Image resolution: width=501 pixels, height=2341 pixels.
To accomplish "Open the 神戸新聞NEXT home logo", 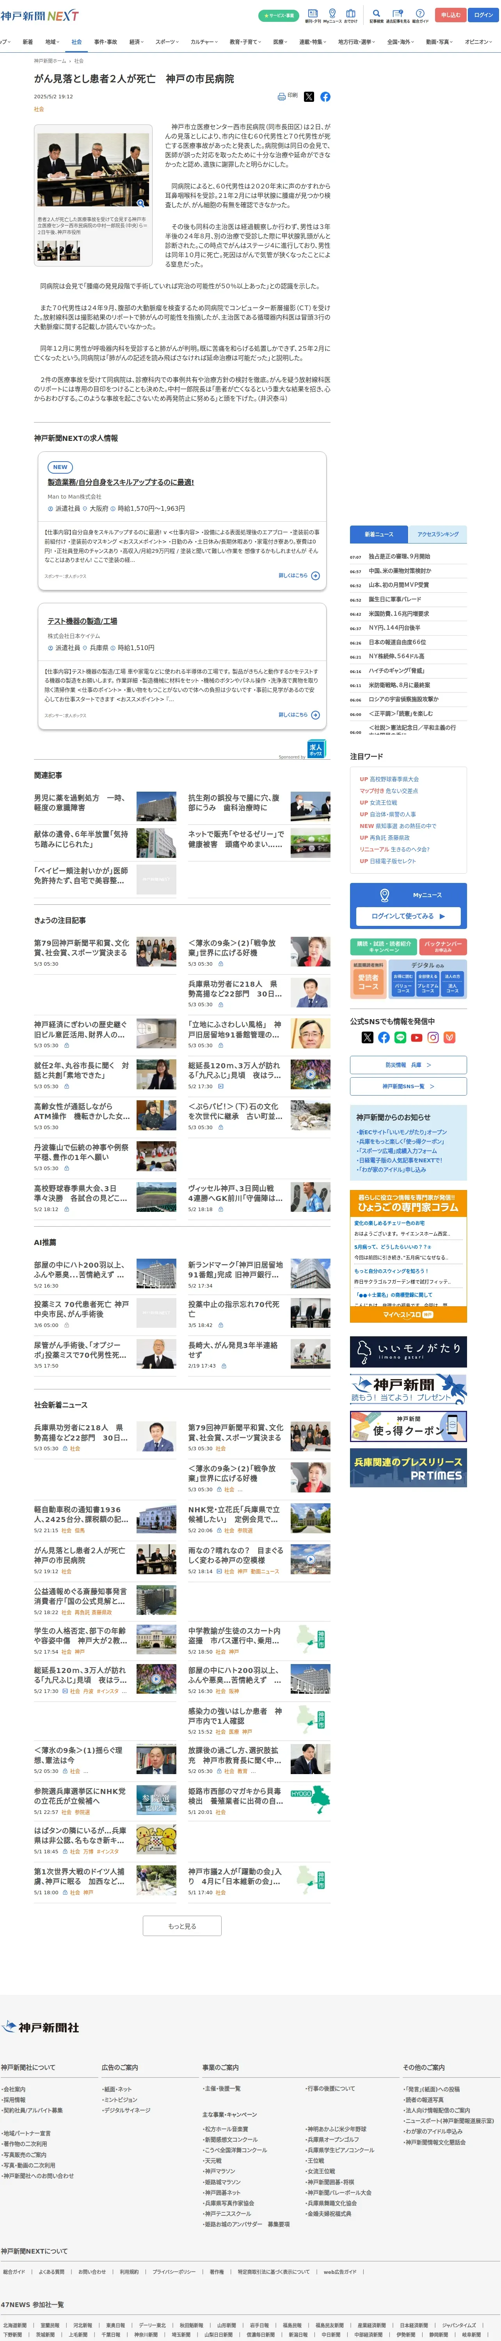I will tap(39, 16).
